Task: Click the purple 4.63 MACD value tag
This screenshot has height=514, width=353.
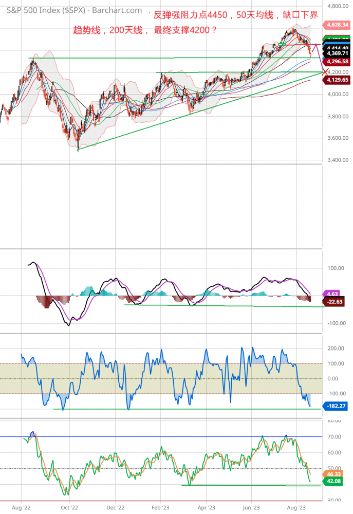Action: [x=331, y=294]
